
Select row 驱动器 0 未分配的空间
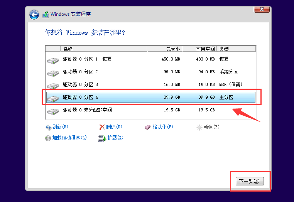[151, 110]
